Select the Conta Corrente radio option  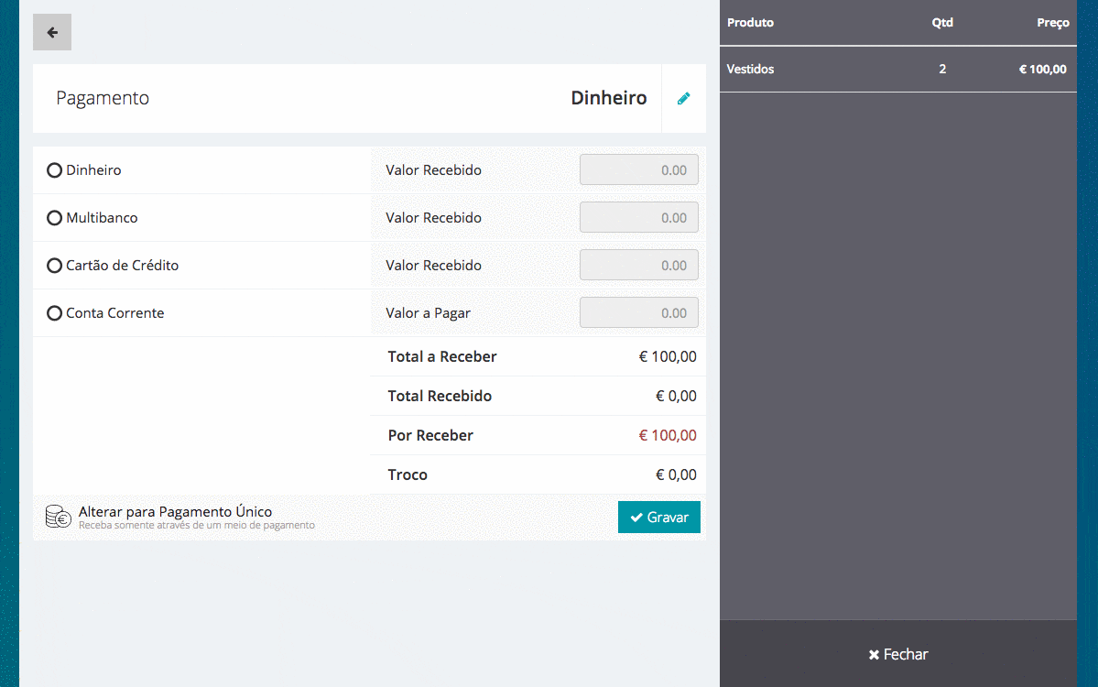point(54,313)
